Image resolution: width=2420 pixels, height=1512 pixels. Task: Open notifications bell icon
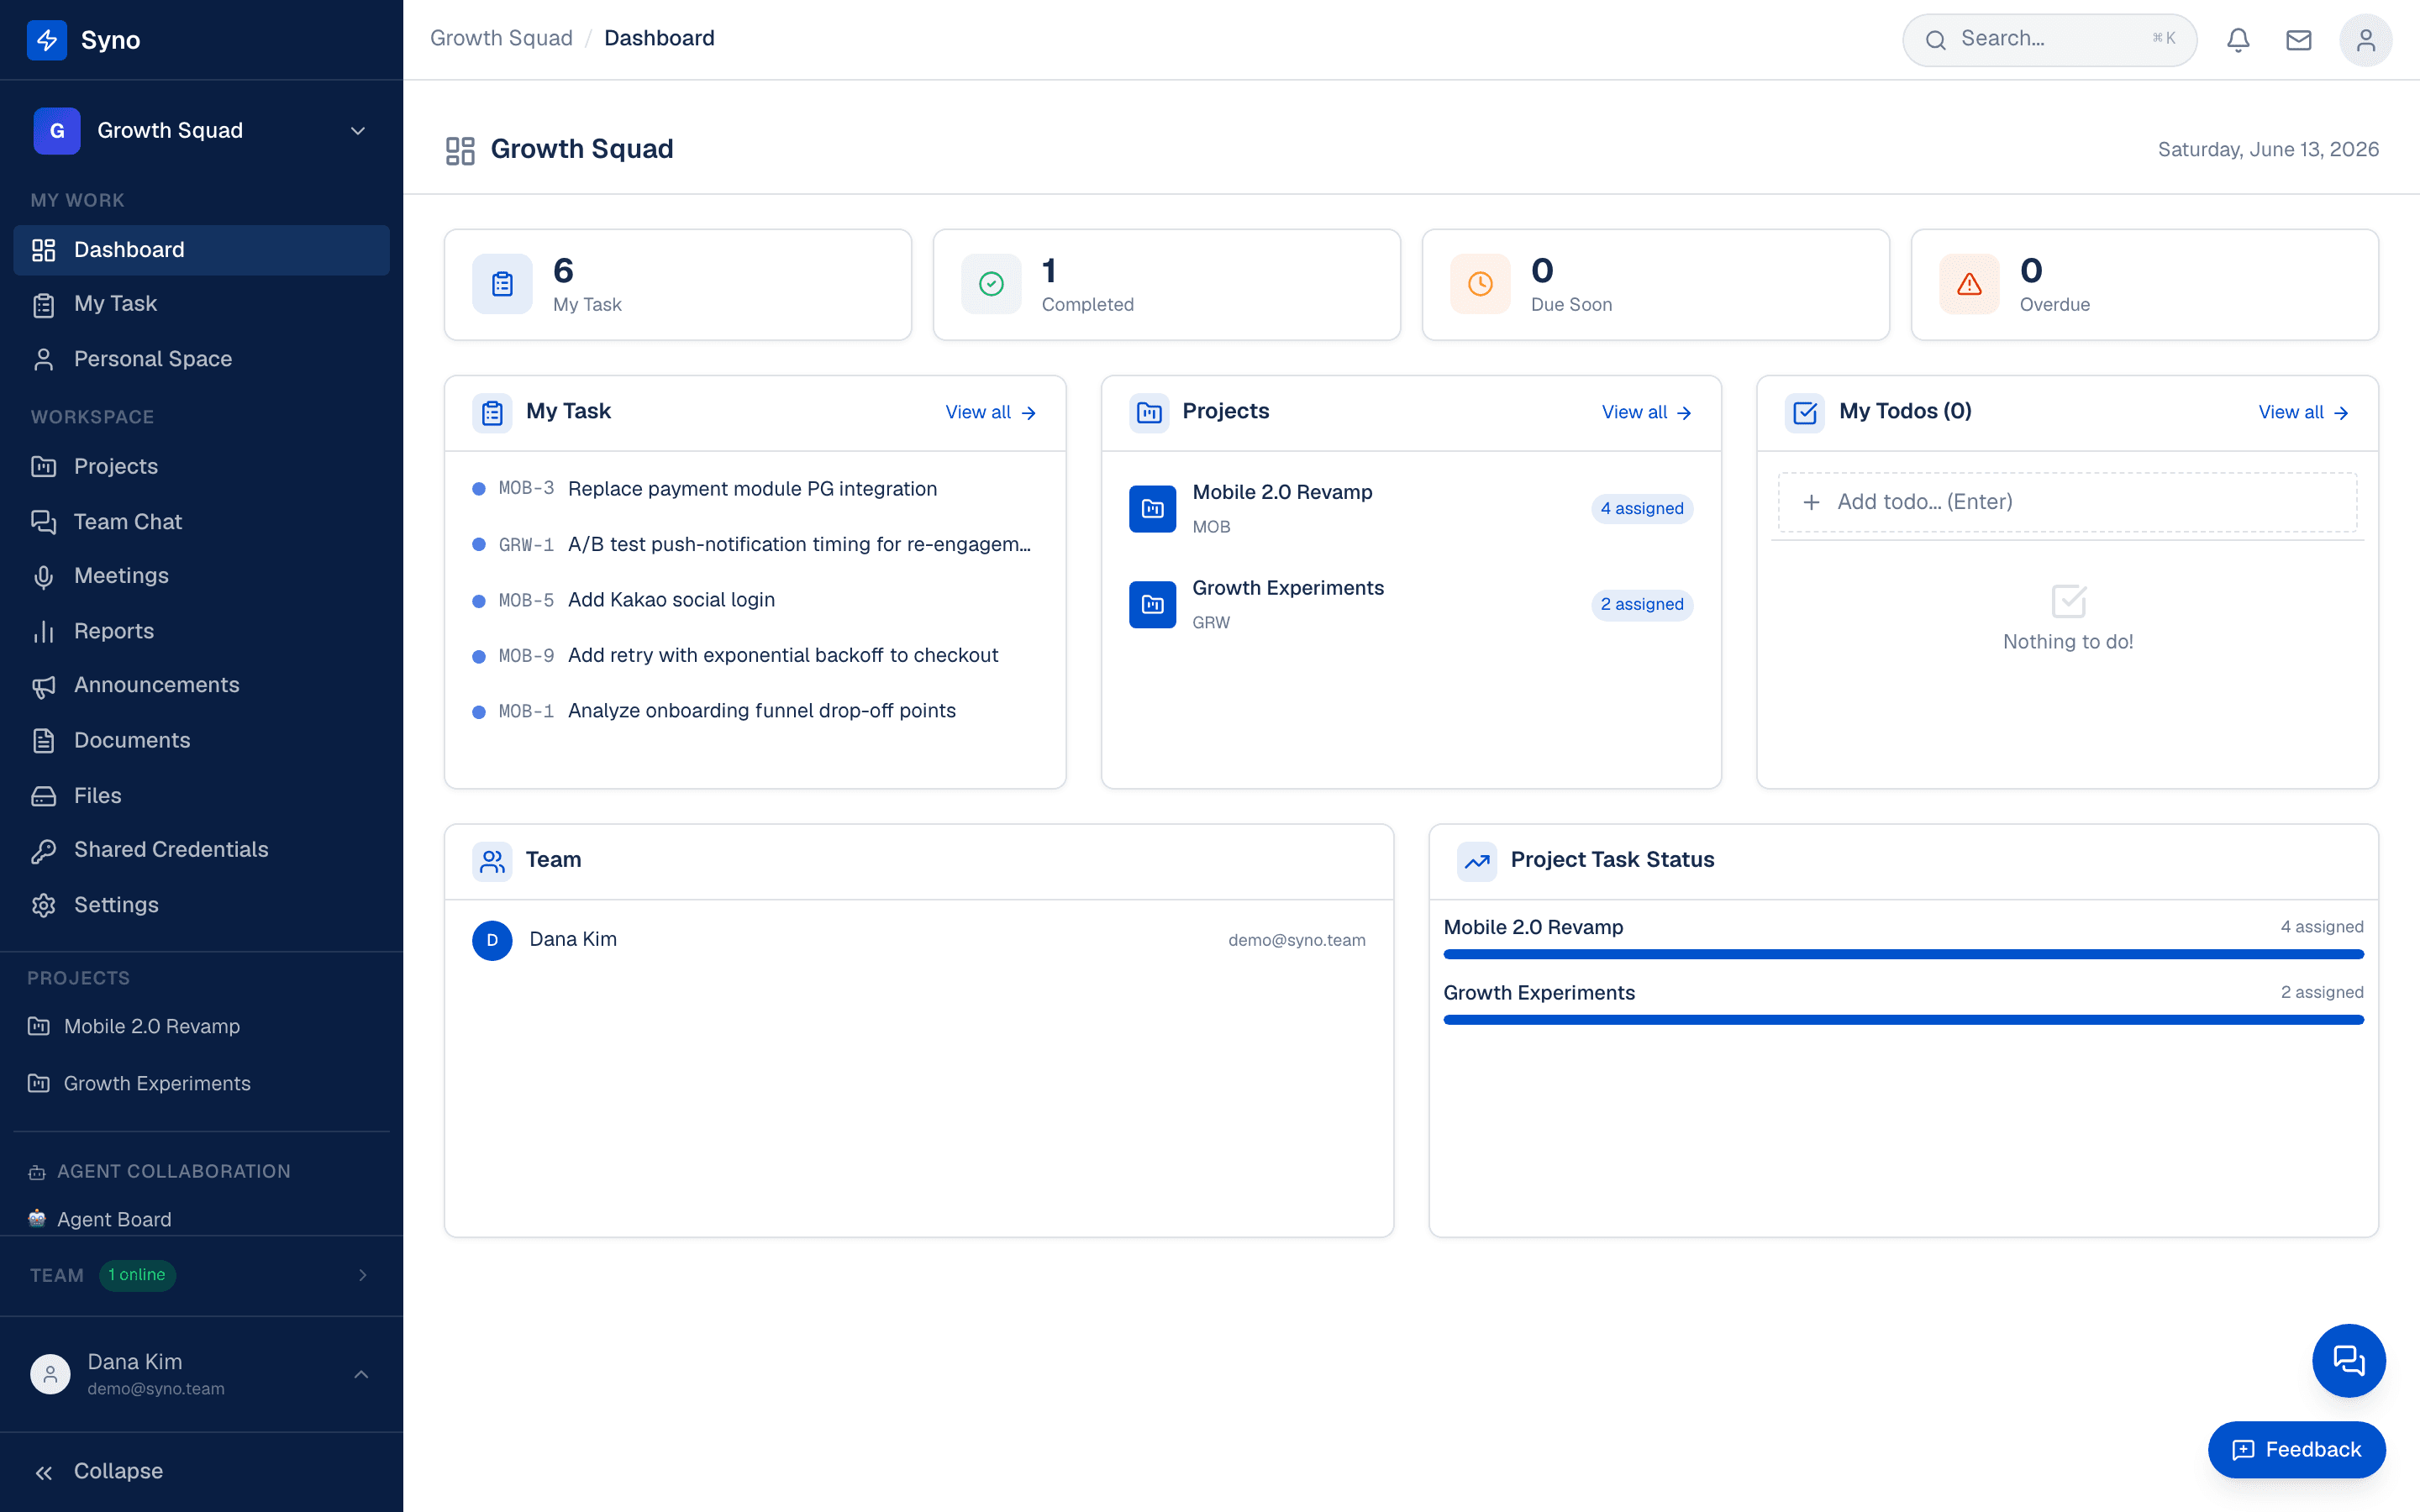pos(2238,40)
